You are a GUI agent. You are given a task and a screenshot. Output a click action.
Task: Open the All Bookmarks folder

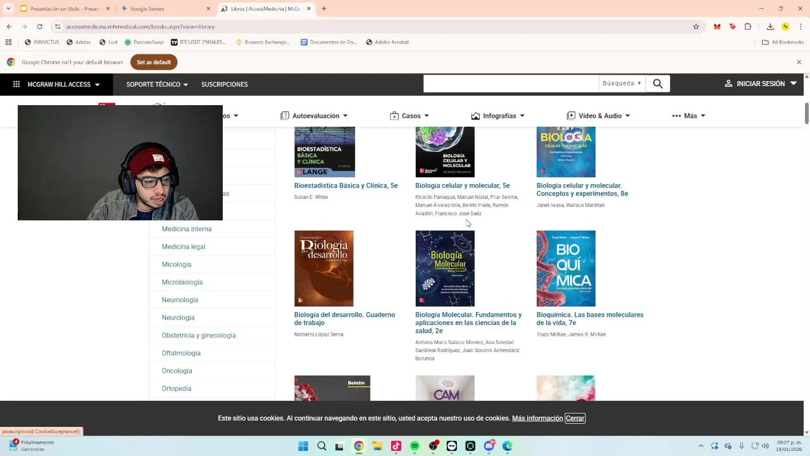point(783,42)
